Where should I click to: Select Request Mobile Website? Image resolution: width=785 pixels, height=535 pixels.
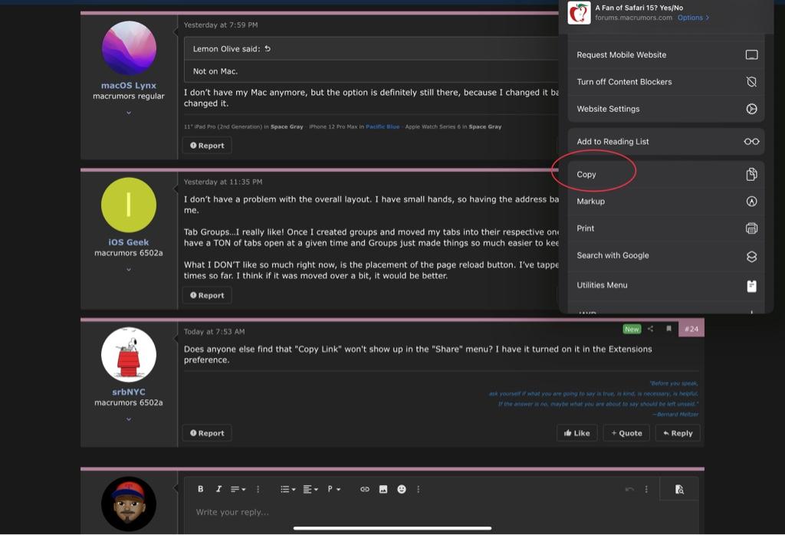coord(666,54)
